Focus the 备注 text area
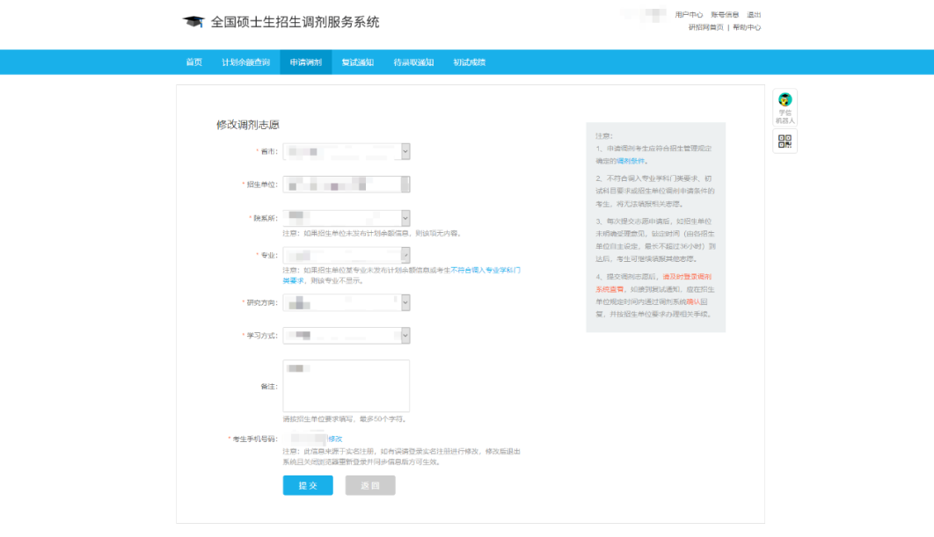Image resolution: width=934 pixels, height=537 pixels. [346, 387]
